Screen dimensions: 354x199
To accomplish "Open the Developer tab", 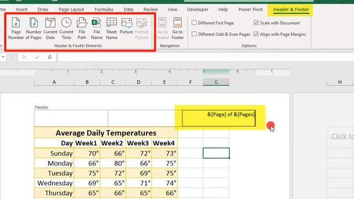I will 197,9.
